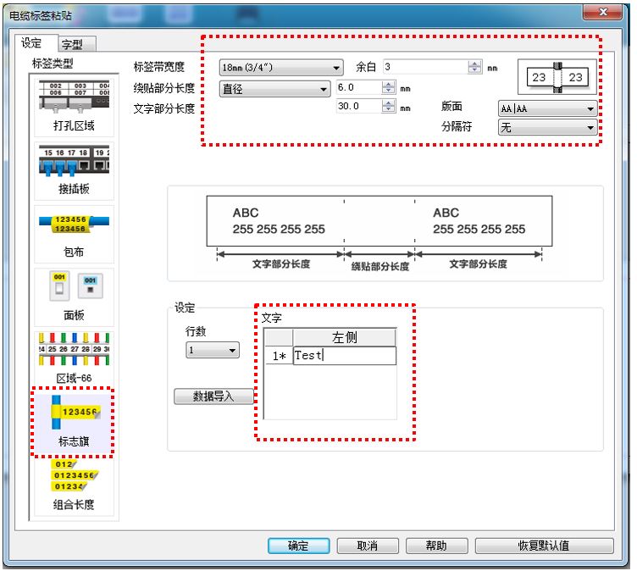Select the 面板 faceplate label type
637x571 pixels.
(75, 287)
